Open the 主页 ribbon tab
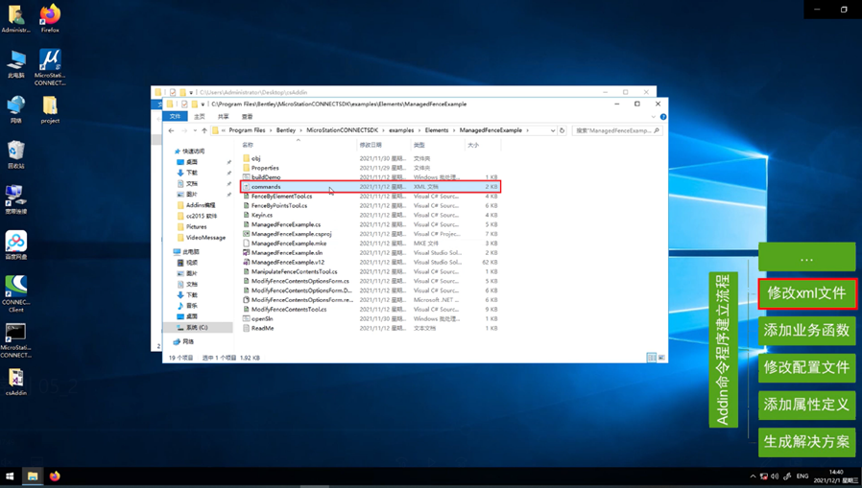The width and height of the screenshot is (862, 488). 199,116
